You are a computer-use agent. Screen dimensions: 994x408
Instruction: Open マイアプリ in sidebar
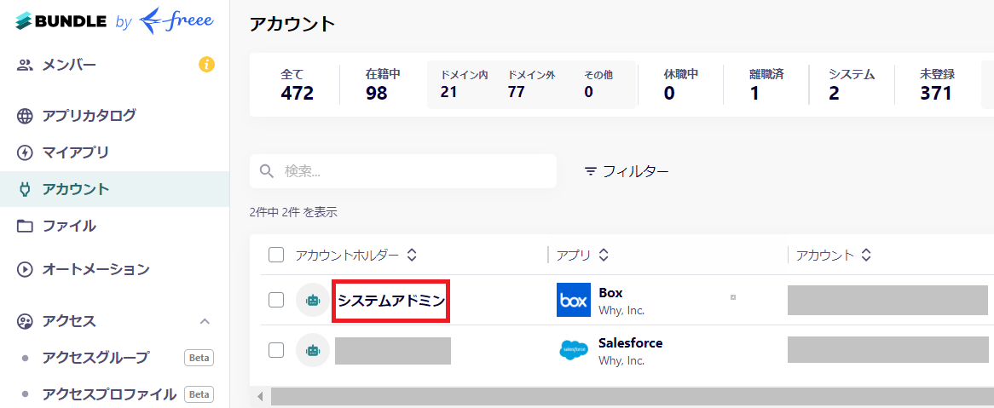[75, 152]
